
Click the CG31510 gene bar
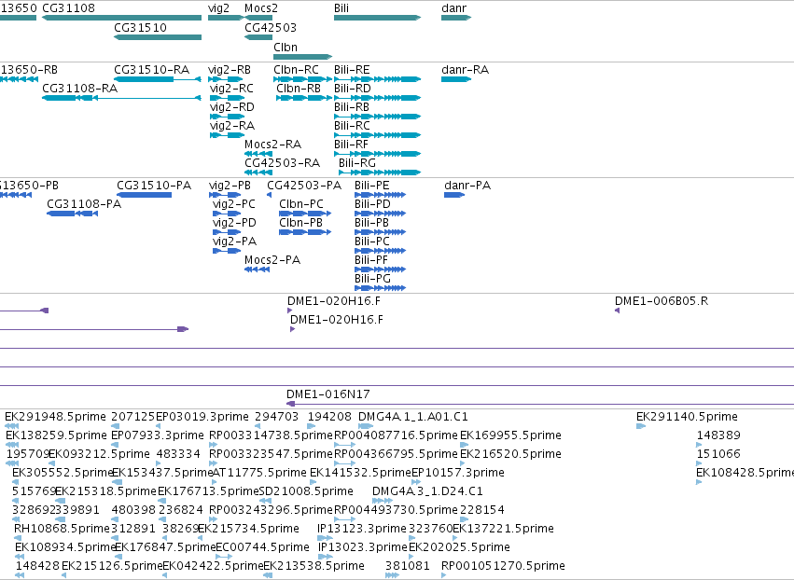[x=158, y=37]
